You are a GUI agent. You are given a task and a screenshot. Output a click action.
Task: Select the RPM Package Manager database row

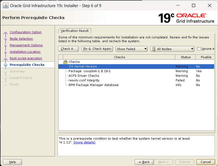coord(136,85)
